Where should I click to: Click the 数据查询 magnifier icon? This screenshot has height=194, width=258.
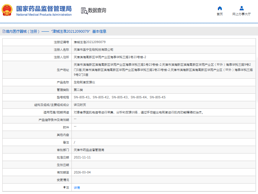84,11
